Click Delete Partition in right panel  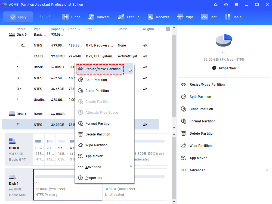coord(202,133)
